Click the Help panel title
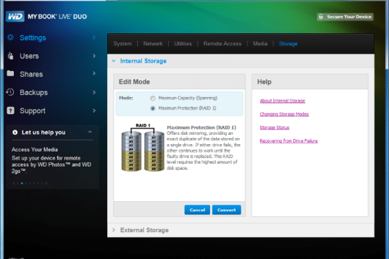The height and width of the screenshot is (259, 389). (x=264, y=82)
